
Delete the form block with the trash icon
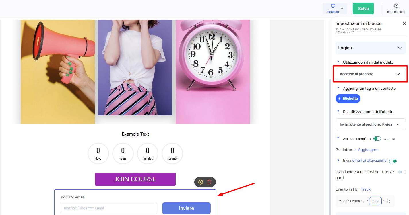[210, 182]
